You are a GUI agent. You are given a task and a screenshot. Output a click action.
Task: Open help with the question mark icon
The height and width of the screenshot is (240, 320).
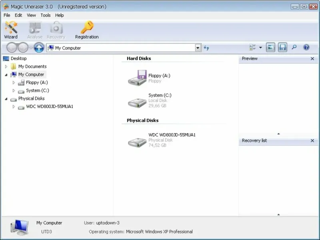(x=306, y=47)
